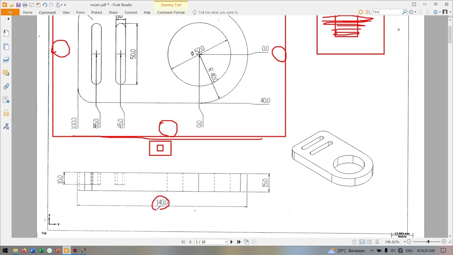Enable single page view mode
Image resolution: width=453 pixels, height=255 pixels.
point(354,242)
